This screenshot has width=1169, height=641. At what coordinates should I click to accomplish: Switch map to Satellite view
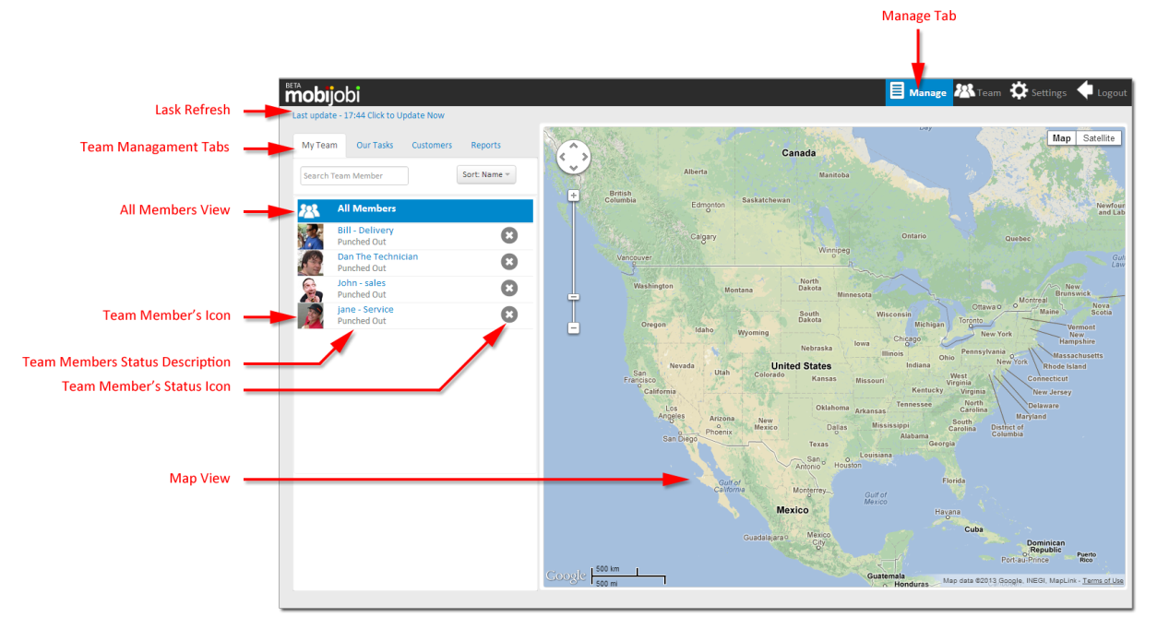(1098, 138)
